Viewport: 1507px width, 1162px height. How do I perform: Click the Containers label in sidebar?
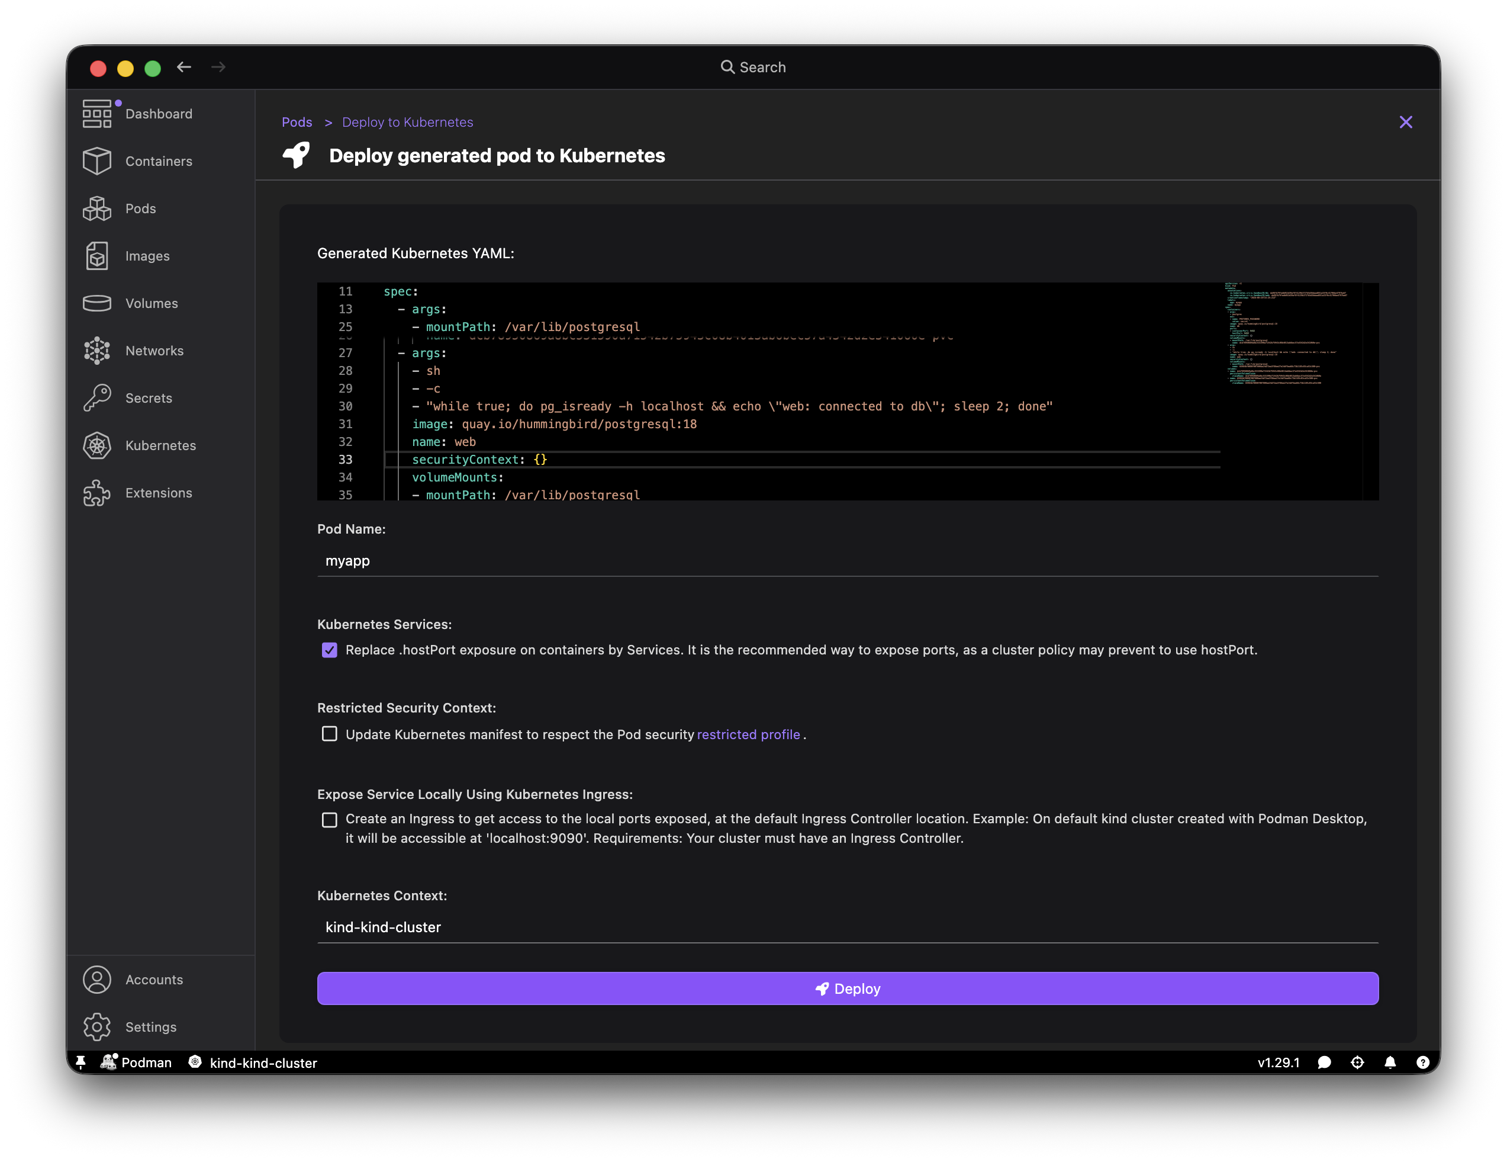point(159,161)
